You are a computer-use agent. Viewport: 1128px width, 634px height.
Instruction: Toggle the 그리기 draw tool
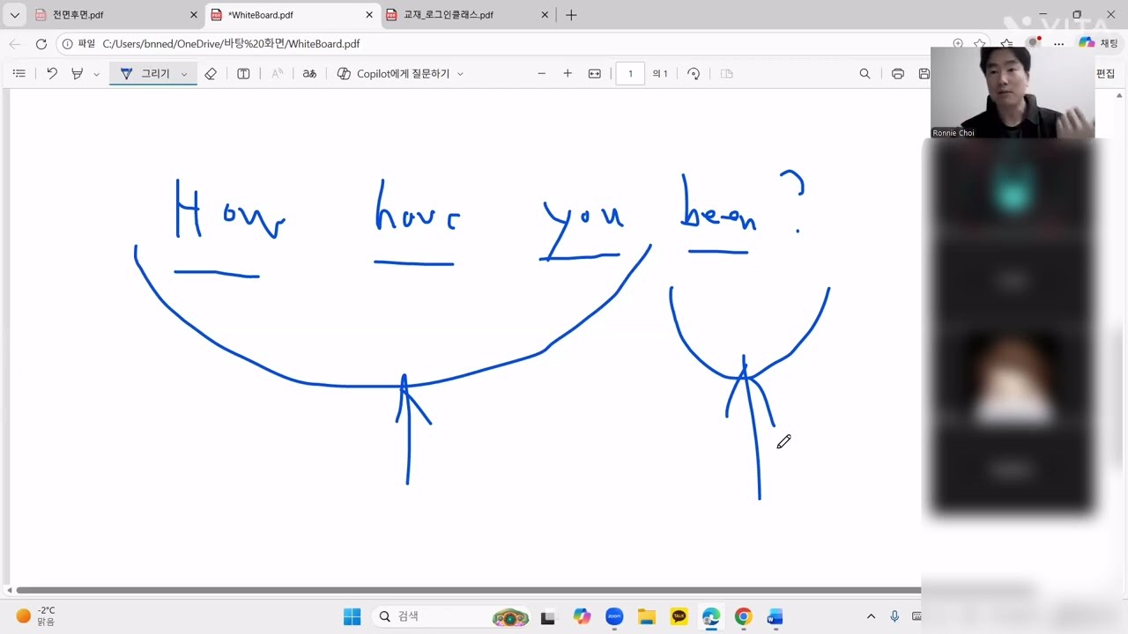coord(145,74)
